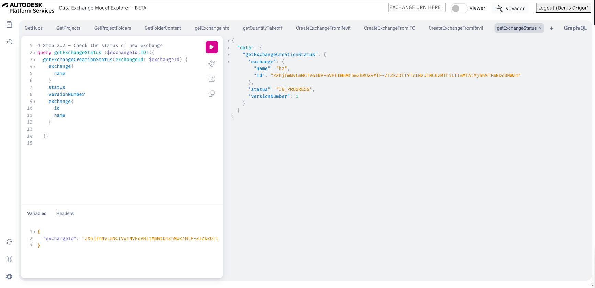Click the versionNumber value 1 in response
This screenshot has height=288, width=595.
(x=297, y=96)
